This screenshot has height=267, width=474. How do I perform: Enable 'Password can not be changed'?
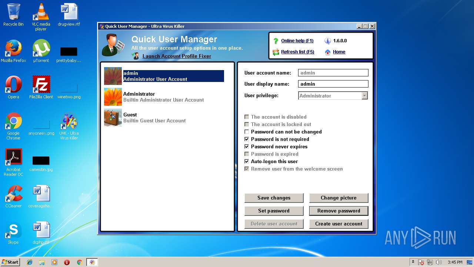pyautogui.click(x=247, y=132)
